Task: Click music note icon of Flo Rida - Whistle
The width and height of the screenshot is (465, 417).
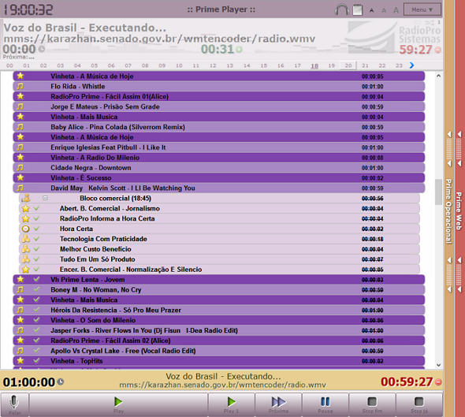Action: click(20, 86)
